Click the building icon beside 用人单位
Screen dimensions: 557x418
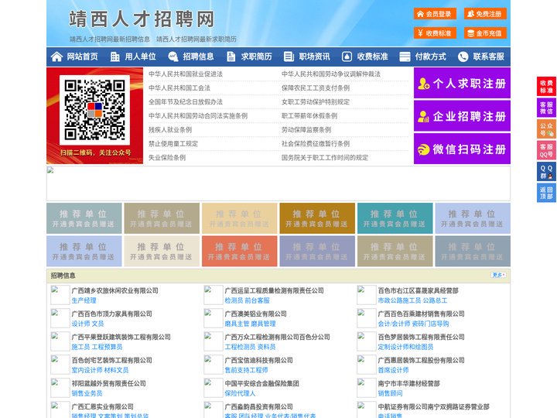coord(114,57)
